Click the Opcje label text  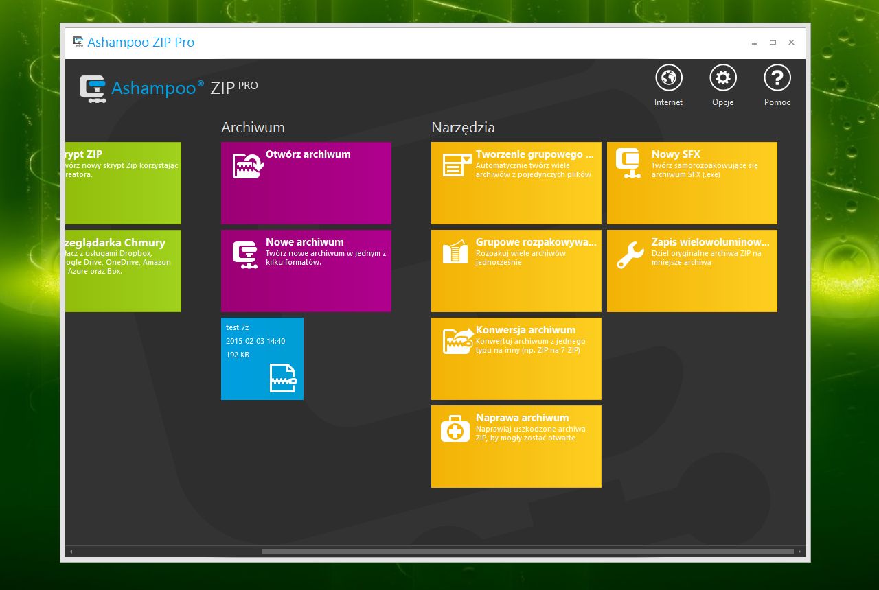coord(722,102)
